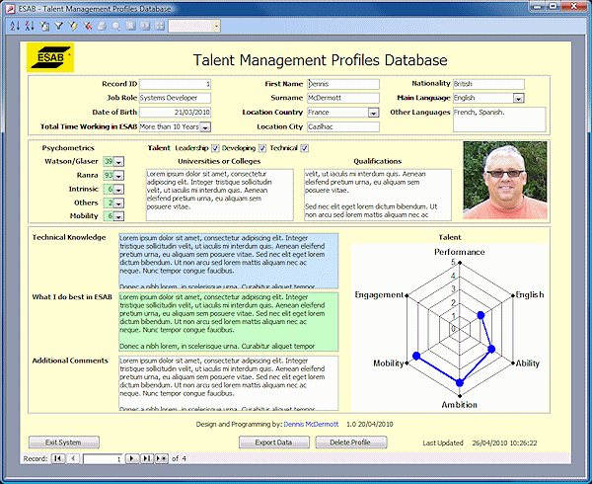
Task: Click the printer icon in toolbar
Action: coord(102,26)
